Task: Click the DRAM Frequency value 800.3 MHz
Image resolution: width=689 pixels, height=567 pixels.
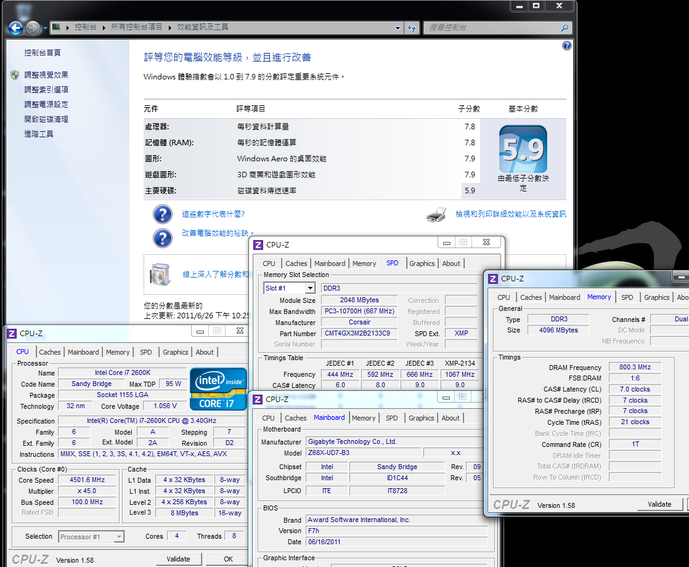Action: [635, 368]
